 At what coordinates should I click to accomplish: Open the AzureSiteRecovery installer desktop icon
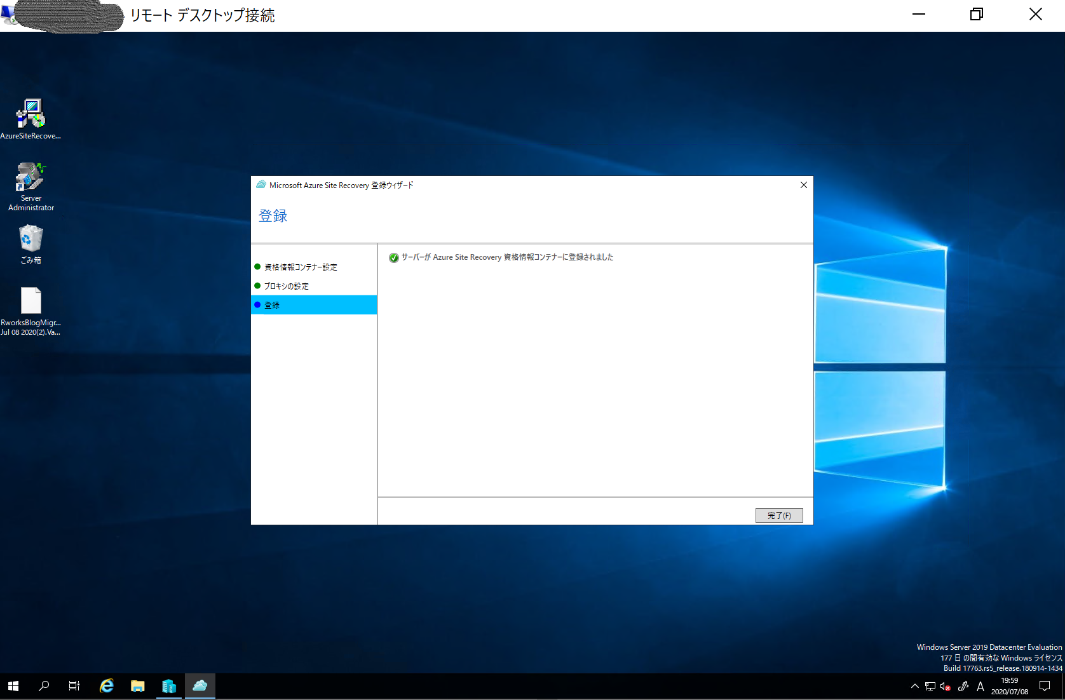point(31,119)
